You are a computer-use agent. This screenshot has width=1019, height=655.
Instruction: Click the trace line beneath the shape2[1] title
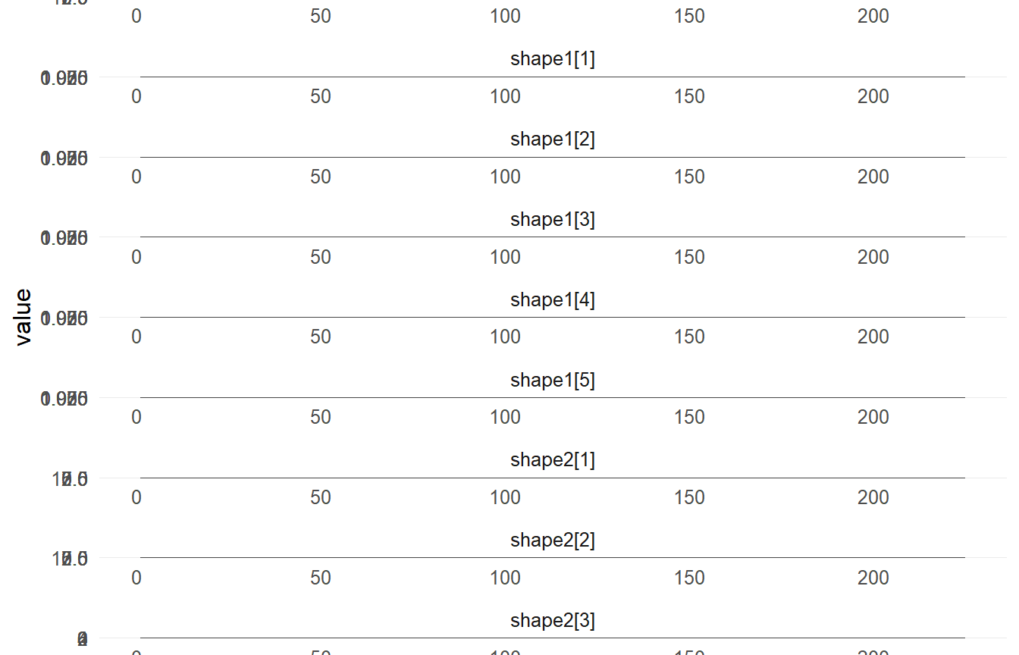tap(552, 478)
